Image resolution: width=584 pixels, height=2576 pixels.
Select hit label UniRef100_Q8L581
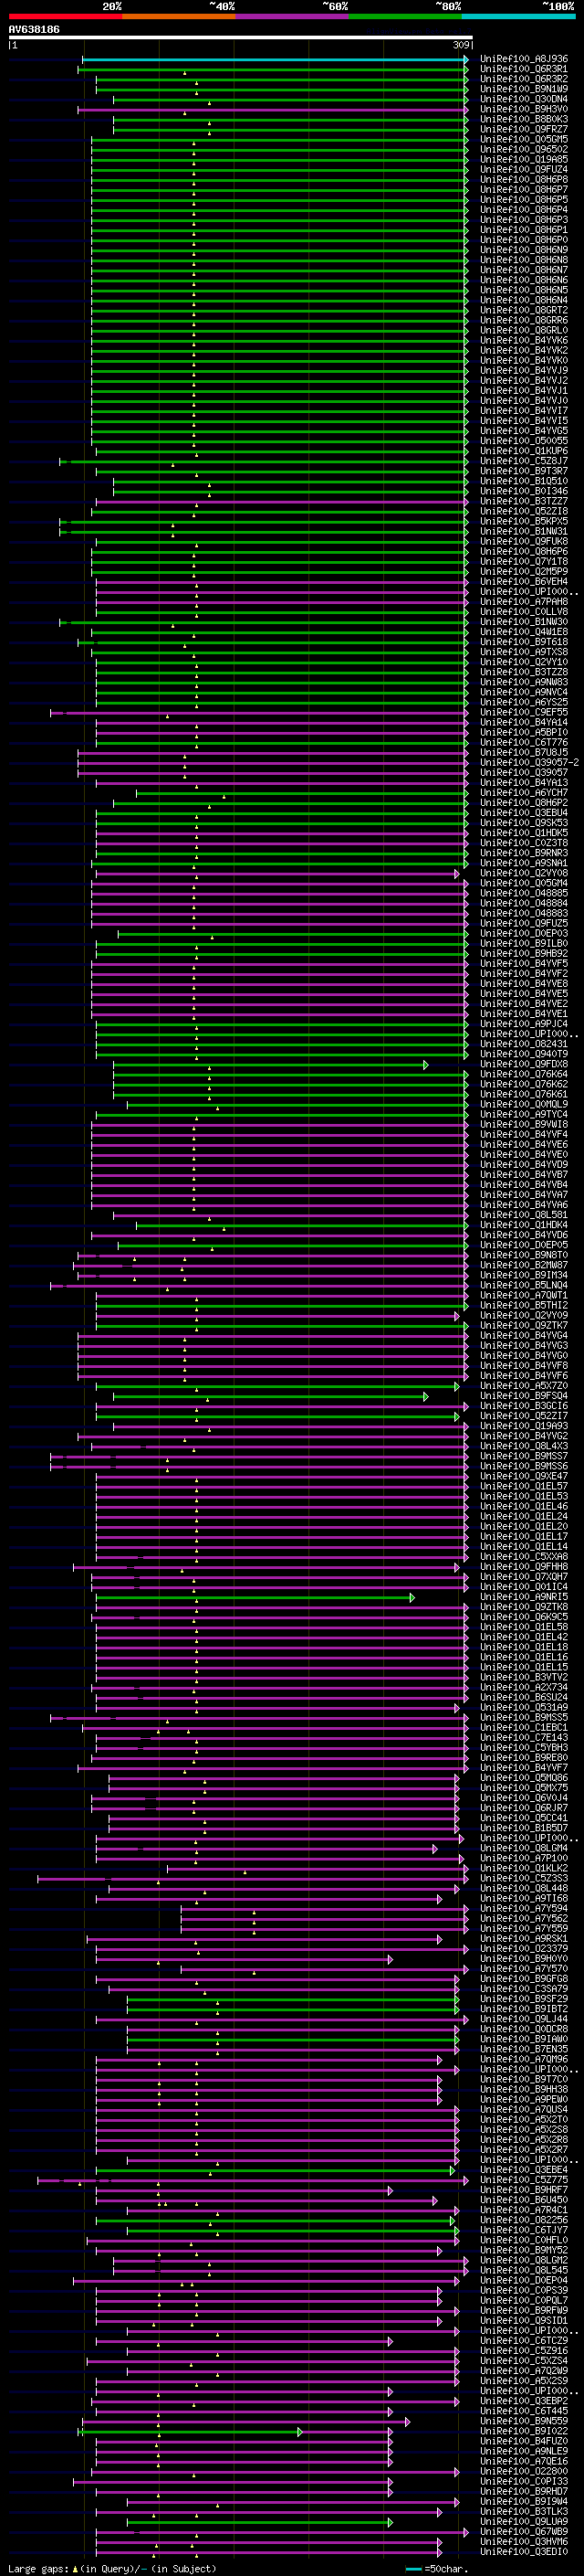click(523, 1215)
